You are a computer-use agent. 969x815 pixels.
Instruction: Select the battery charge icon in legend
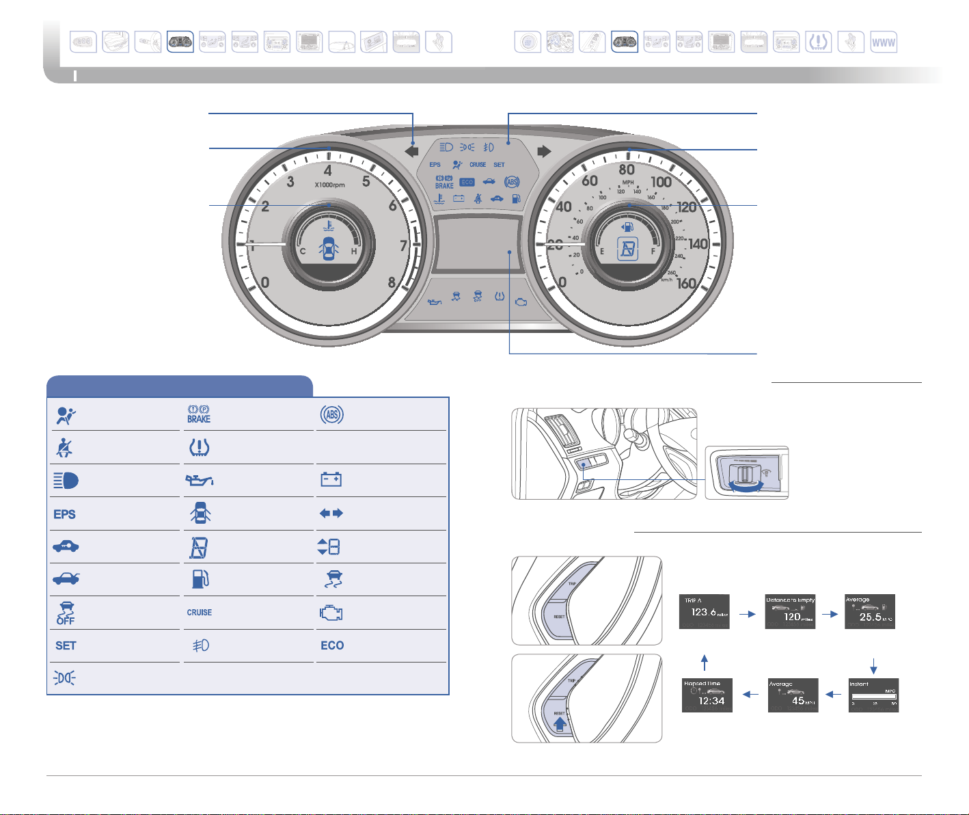coord(331,480)
